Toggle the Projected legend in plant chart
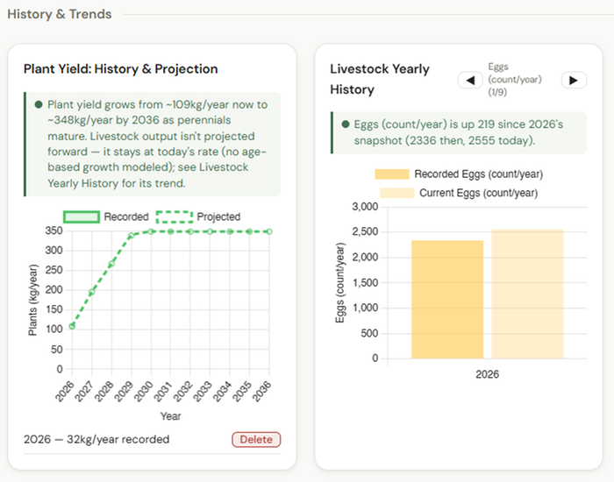This screenshot has height=482, width=614. click(198, 216)
